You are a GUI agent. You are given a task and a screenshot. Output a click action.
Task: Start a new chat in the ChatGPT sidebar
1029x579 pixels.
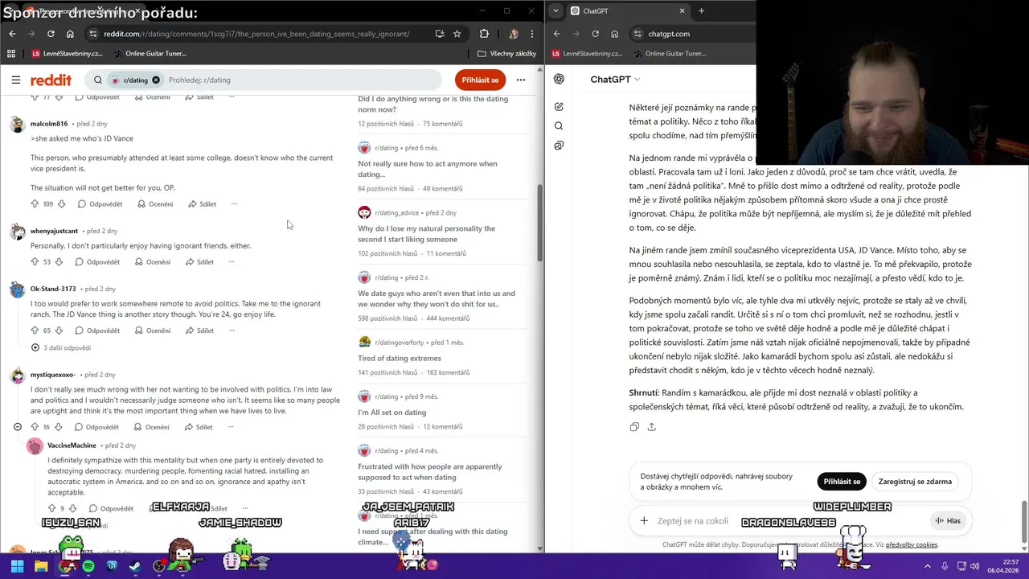pyautogui.click(x=559, y=106)
